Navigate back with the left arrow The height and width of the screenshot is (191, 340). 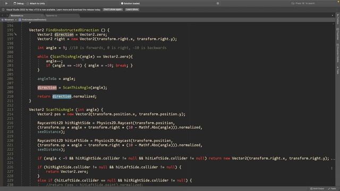(2, 15)
